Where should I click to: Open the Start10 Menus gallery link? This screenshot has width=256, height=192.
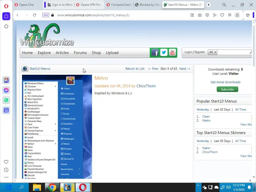pyautogui.click(x=40, y=68)
